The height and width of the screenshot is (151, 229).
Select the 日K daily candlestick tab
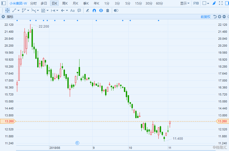click(54, 3)
